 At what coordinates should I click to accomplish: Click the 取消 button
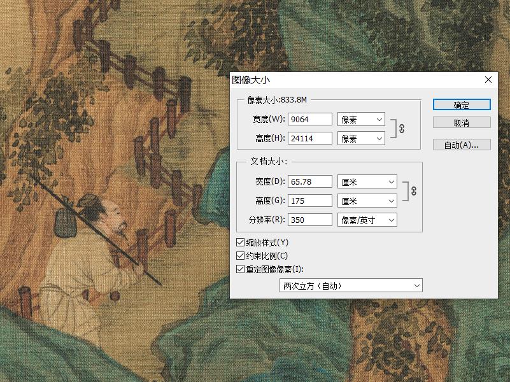coord(462,123)
